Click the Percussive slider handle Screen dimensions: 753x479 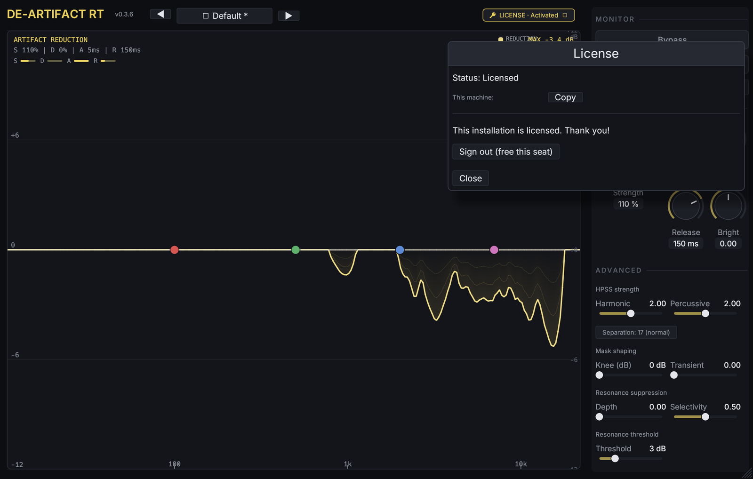coord(705,313)
